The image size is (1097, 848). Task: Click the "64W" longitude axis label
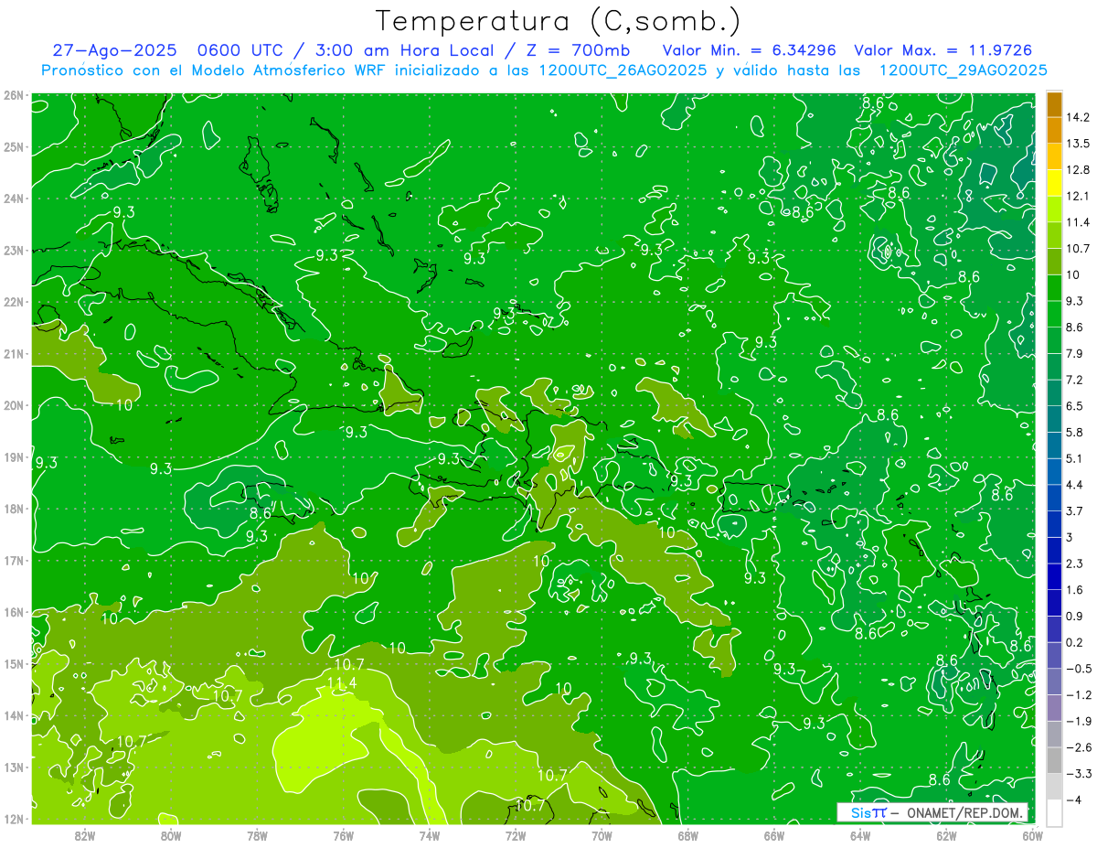click(860, 835)
